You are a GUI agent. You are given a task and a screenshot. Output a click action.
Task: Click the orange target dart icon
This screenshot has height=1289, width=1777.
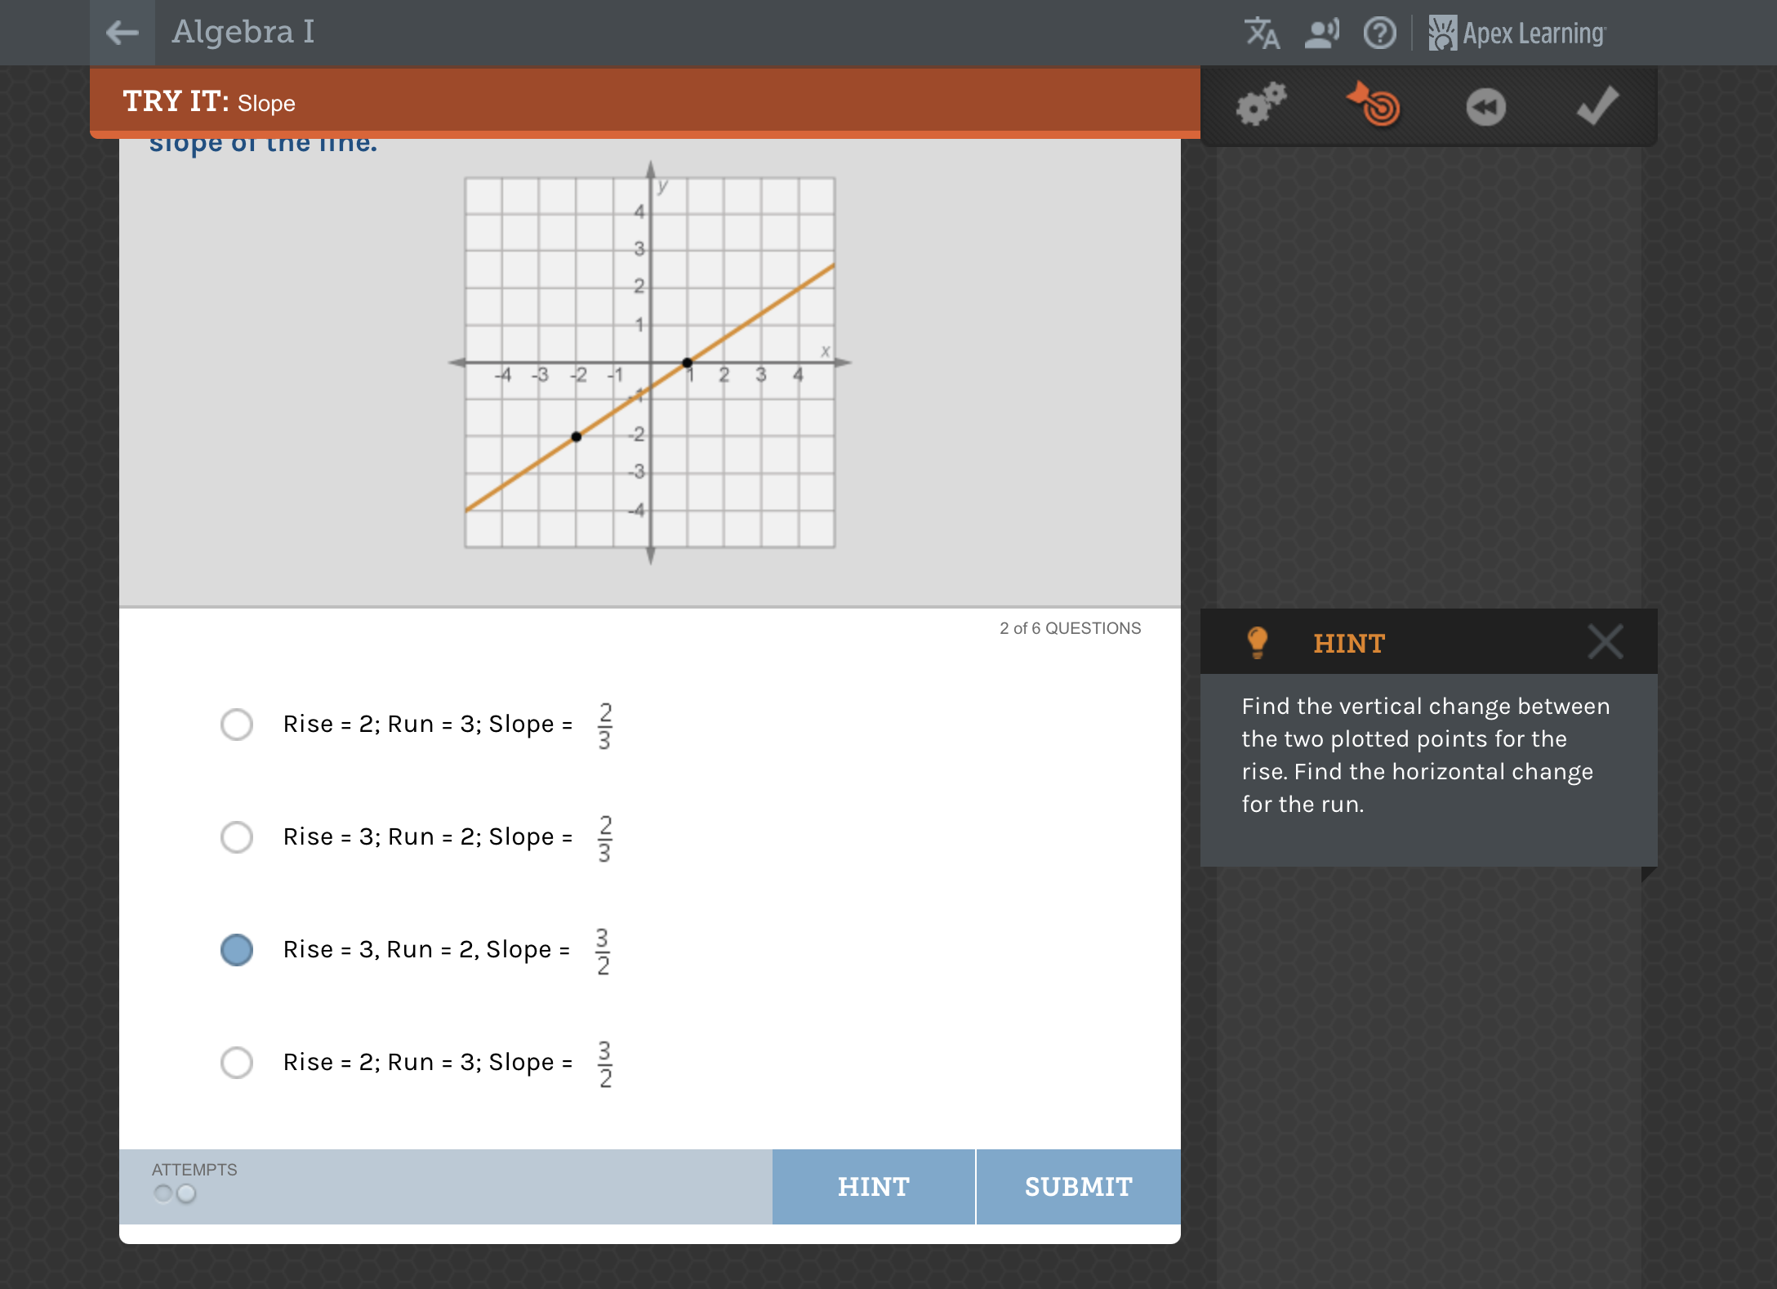(x=1374, y=105)
